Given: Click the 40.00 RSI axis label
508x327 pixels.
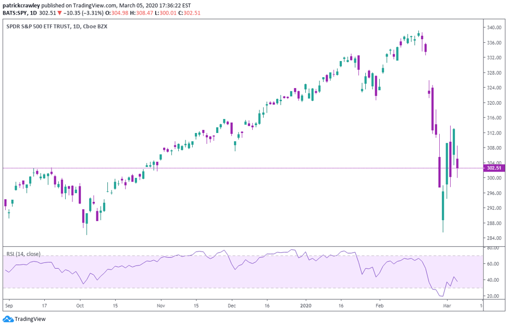Looking at the screenshot, I should (x=493, y=280).
